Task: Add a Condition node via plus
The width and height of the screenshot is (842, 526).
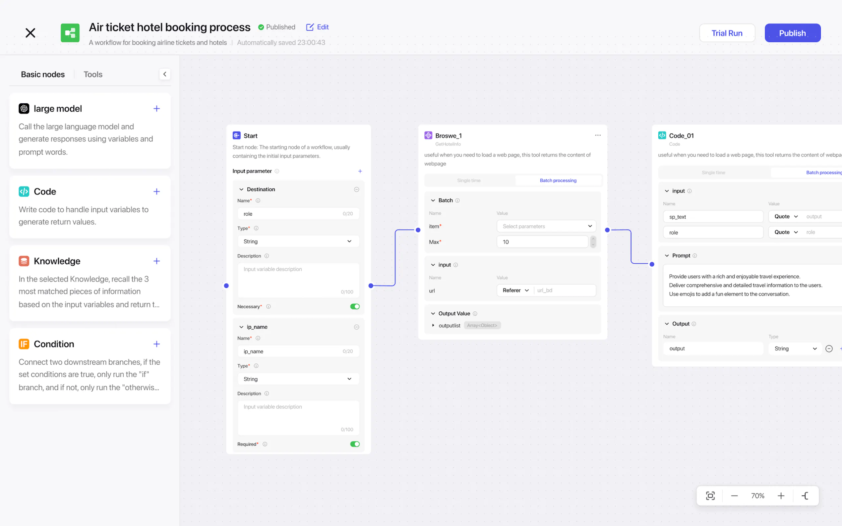Action: (157, 344)
